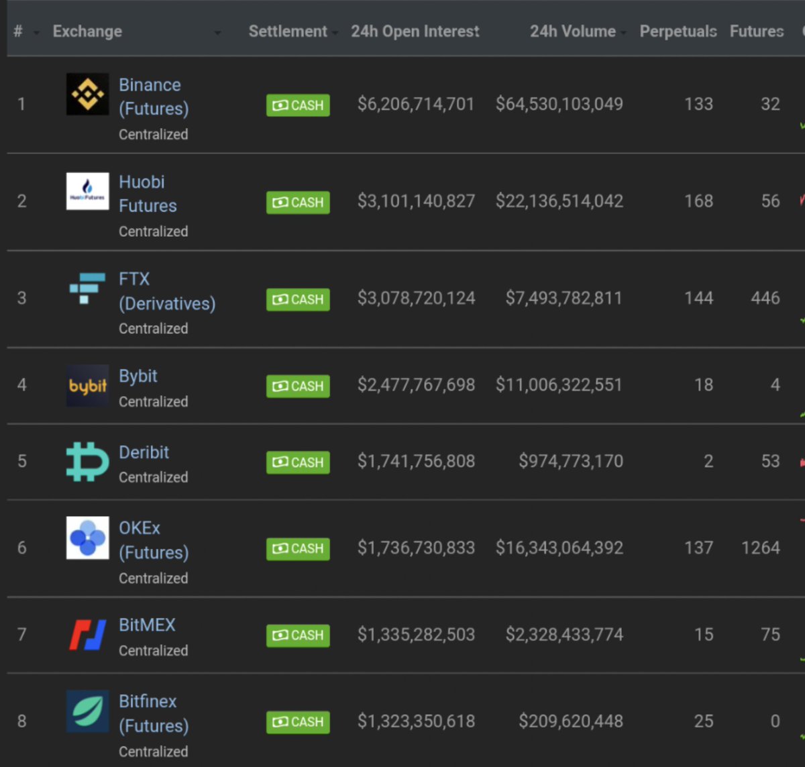Screen dimensions: 805x767
Task: Sort by 24h Open Interest header
Action: pyautogui.click(x=415, y=32)
